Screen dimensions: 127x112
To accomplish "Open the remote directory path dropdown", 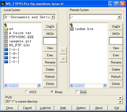I will [119, 17].
